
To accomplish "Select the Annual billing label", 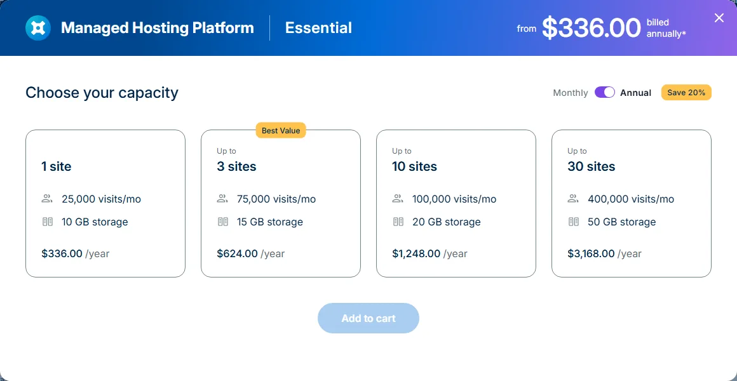I will coord(635,93).
